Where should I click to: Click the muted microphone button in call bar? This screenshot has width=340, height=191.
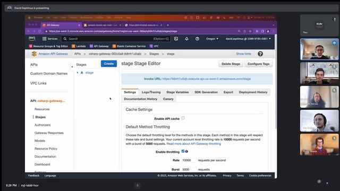(x=137, y=185)
